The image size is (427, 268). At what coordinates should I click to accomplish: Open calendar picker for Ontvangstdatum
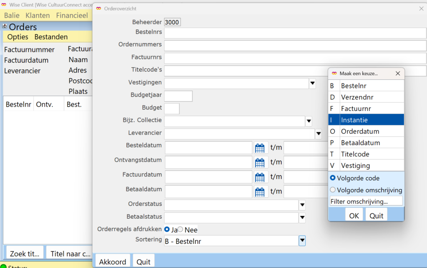click(260, 162)
